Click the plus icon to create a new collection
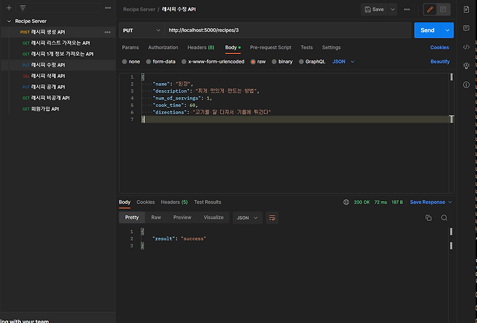The width and height of the screenshot is (477, 323). [x=9, y=8]
